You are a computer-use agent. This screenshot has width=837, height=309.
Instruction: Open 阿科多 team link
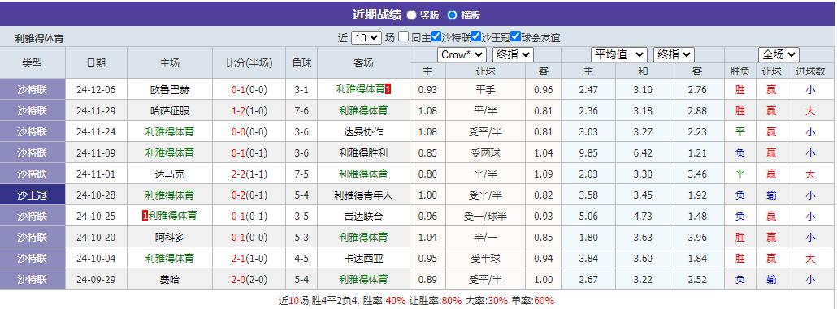[170, 238]
